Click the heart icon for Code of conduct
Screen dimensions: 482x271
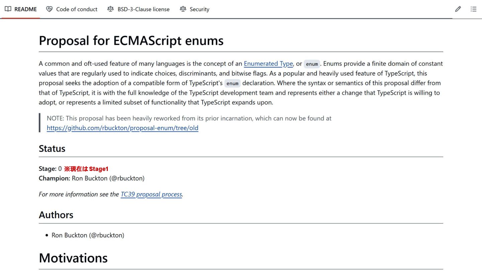[50, 9]
